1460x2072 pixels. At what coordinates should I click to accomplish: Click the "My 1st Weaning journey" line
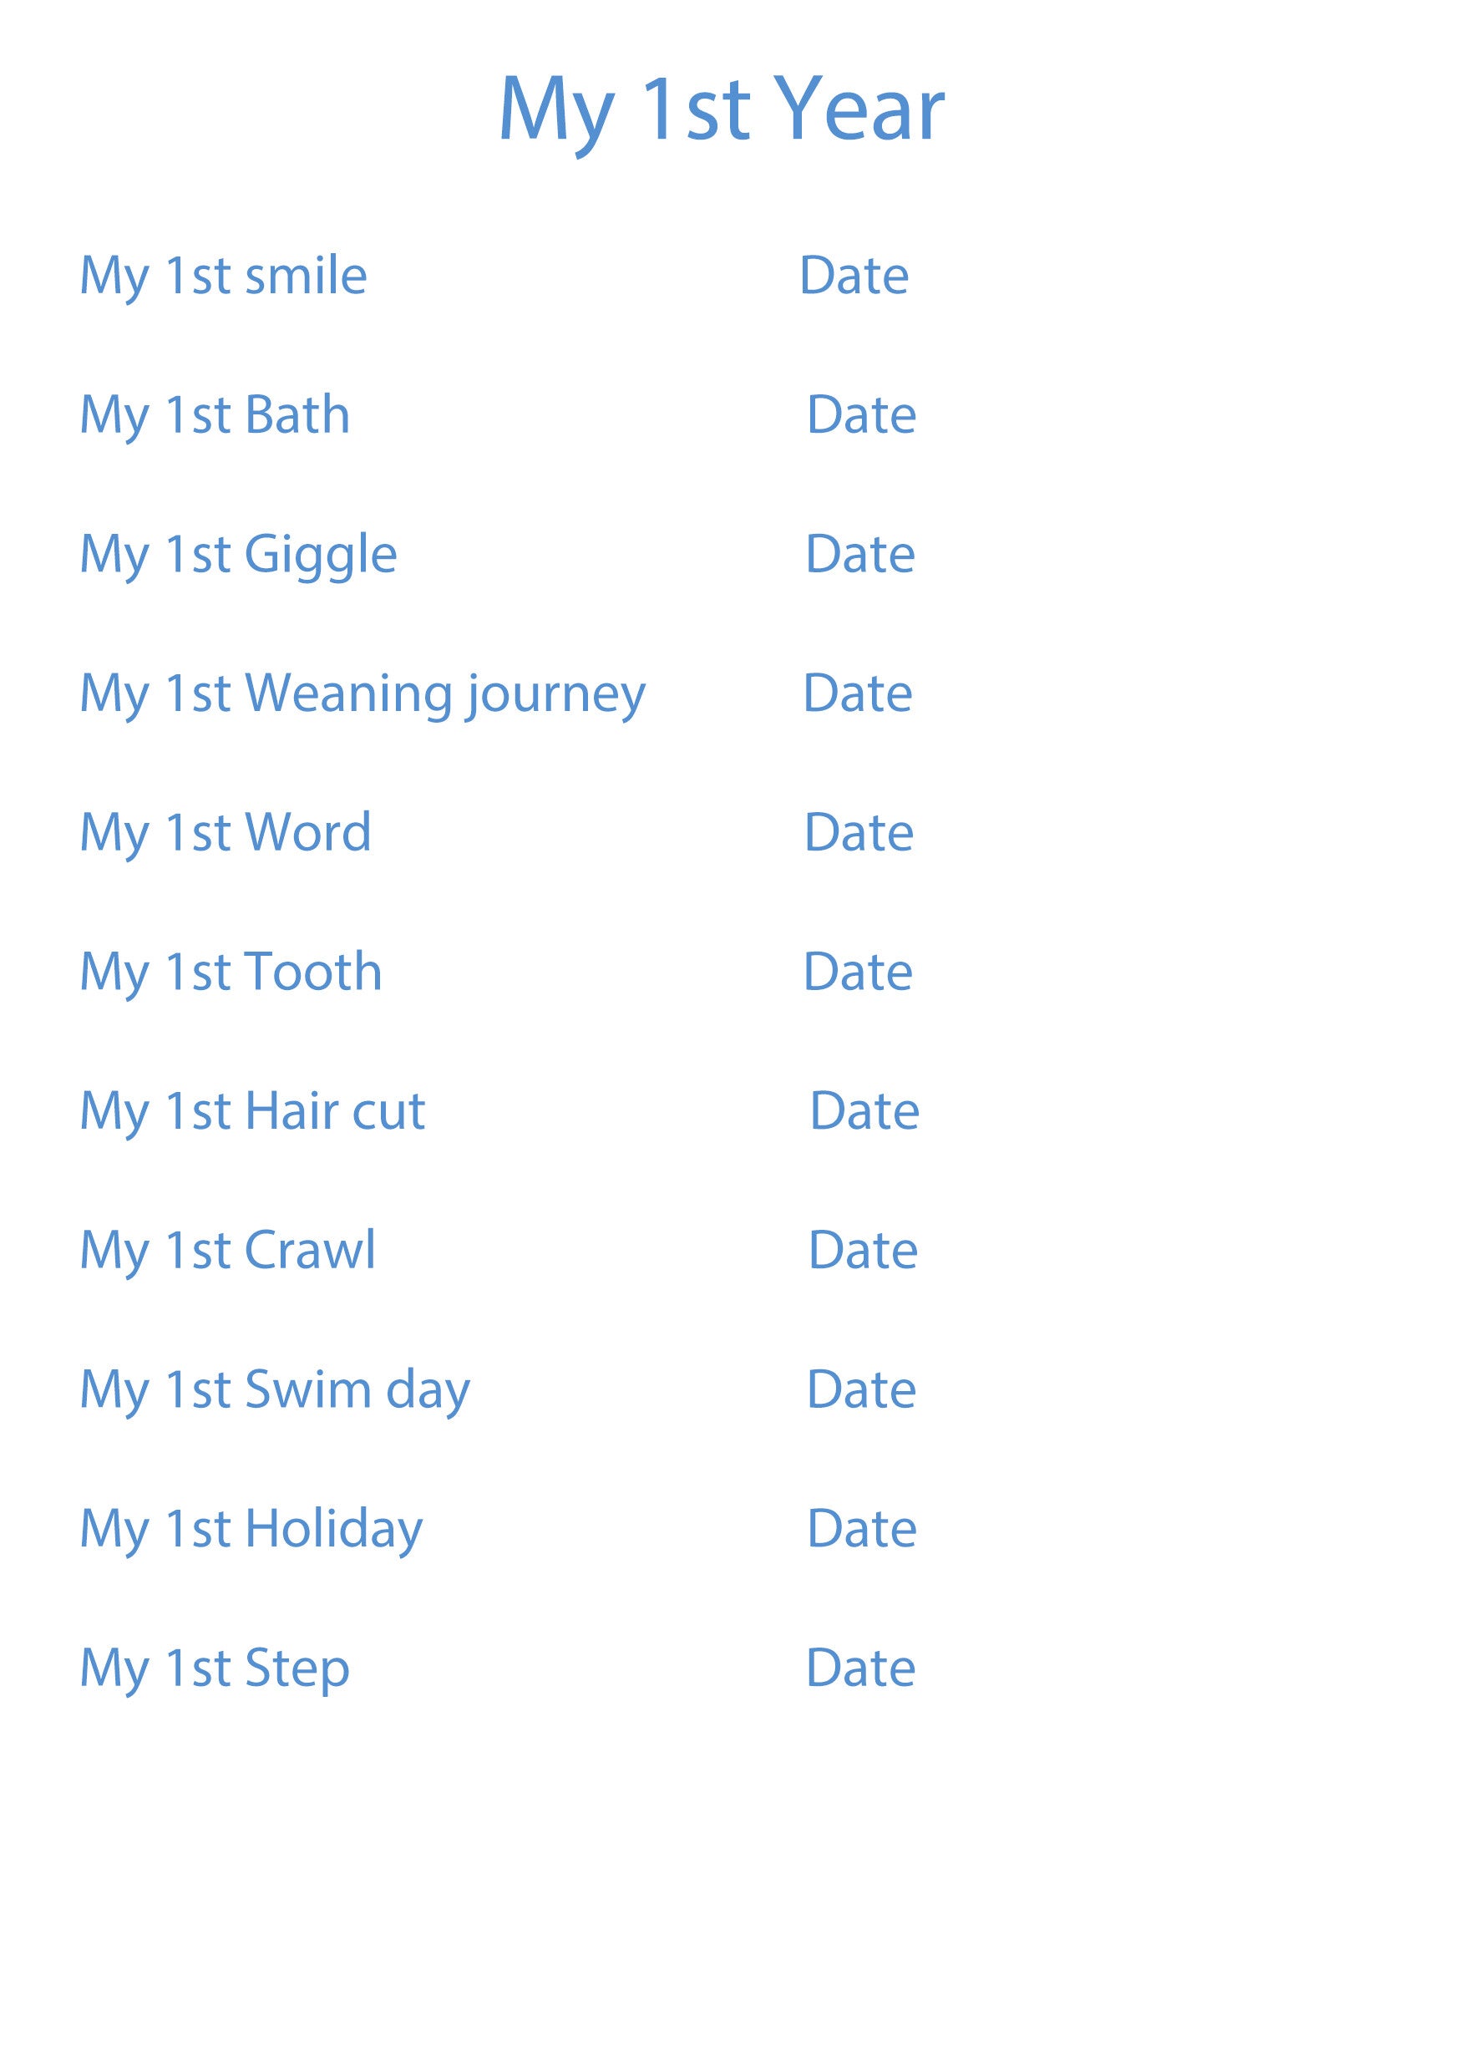(362, 695)
